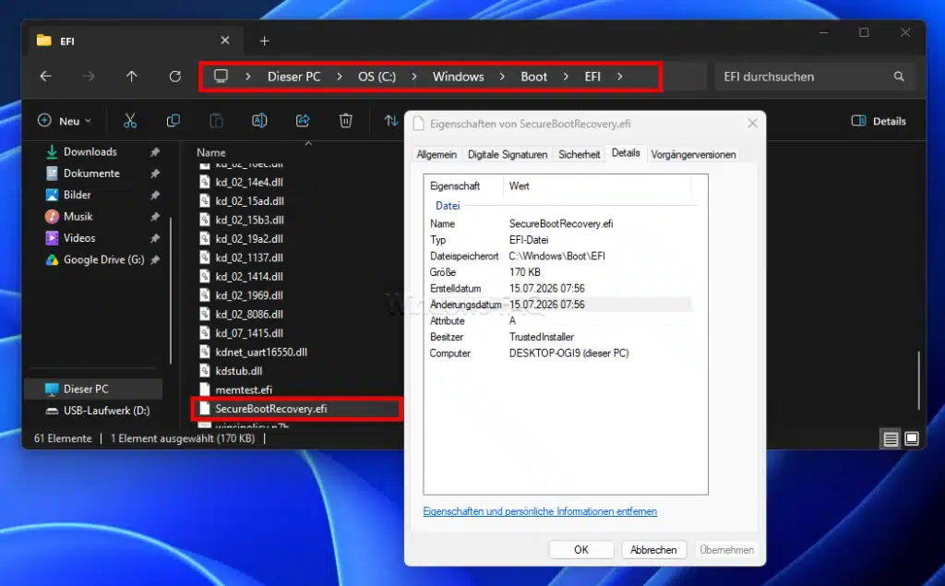Open Videos in the sidebar
945x586 pixels.
(79, 238)
